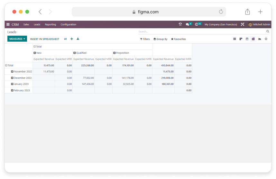Click the 147,436.00 cell
The width and height of the screenshot is (276, 179).
click(84, 84)
